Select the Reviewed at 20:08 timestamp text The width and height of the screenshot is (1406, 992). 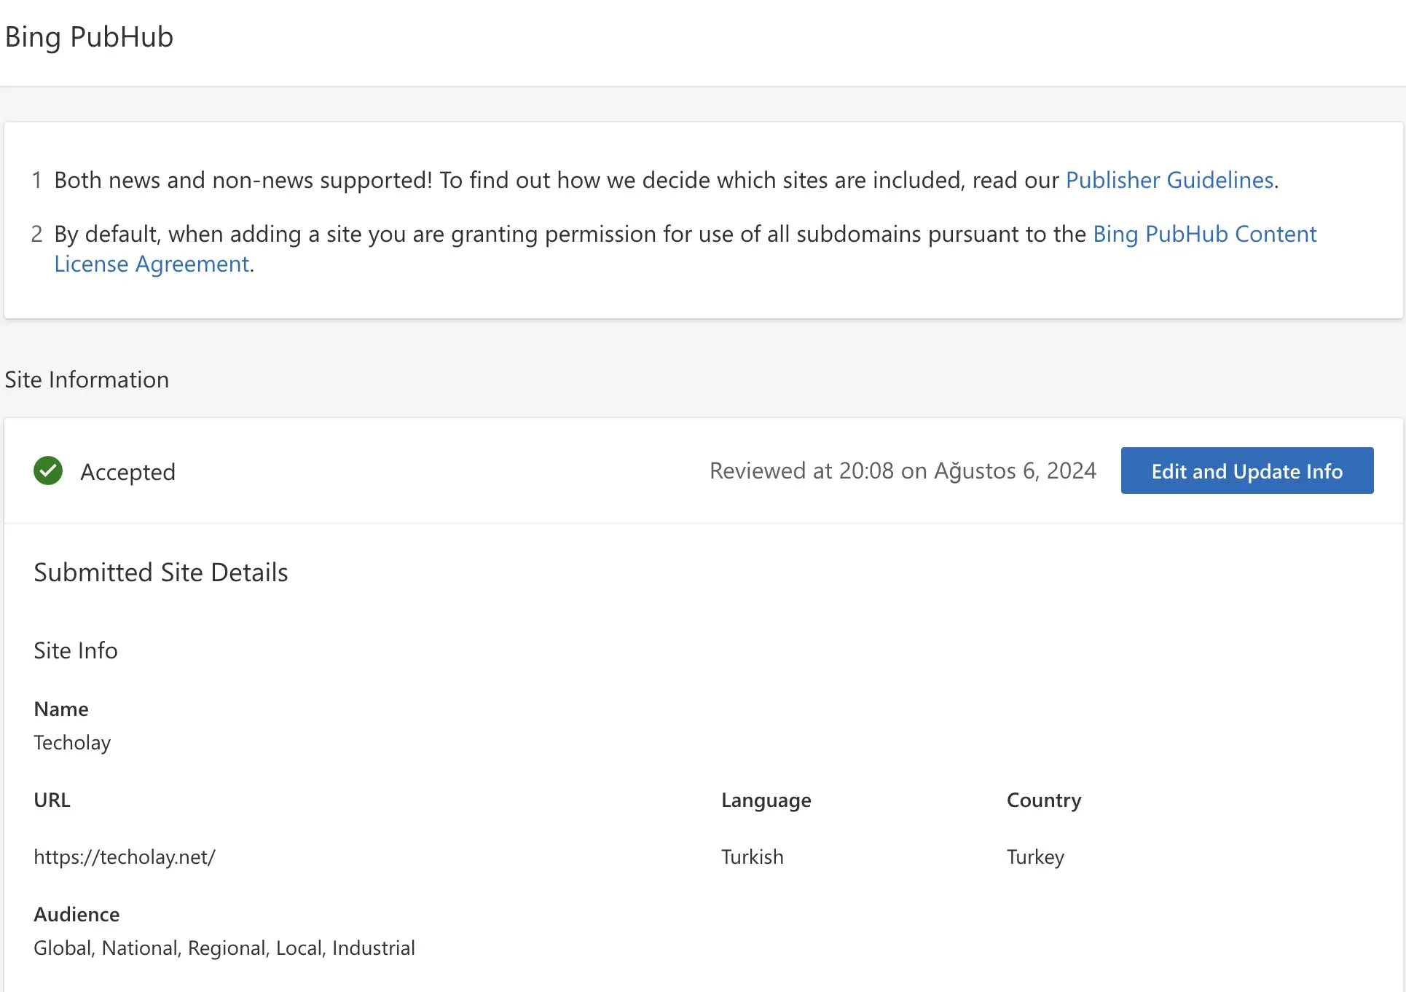click(x=903, y=471)
